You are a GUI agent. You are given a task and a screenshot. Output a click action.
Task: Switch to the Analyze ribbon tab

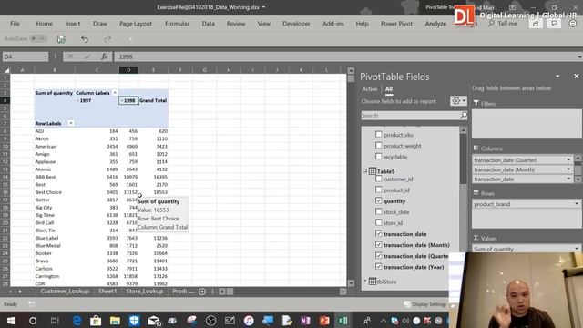[435, 24]
